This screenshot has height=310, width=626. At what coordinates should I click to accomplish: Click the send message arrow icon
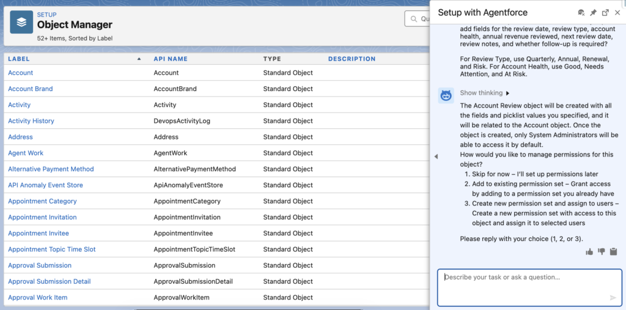(x=613, y=298)
